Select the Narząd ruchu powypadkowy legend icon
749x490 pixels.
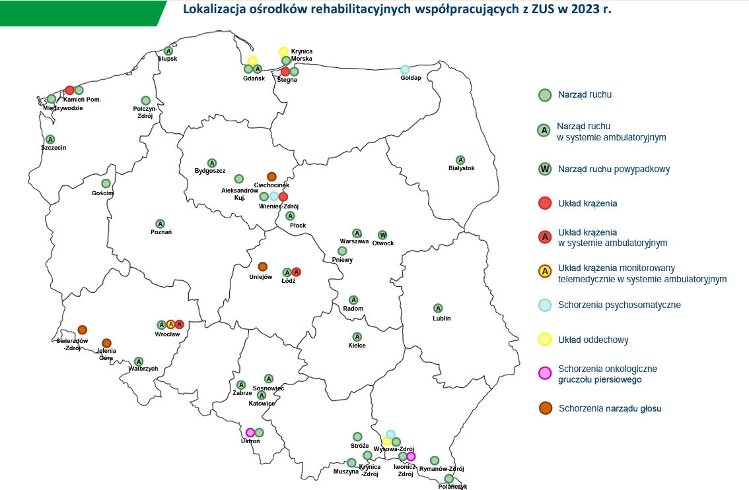point(544,169)
